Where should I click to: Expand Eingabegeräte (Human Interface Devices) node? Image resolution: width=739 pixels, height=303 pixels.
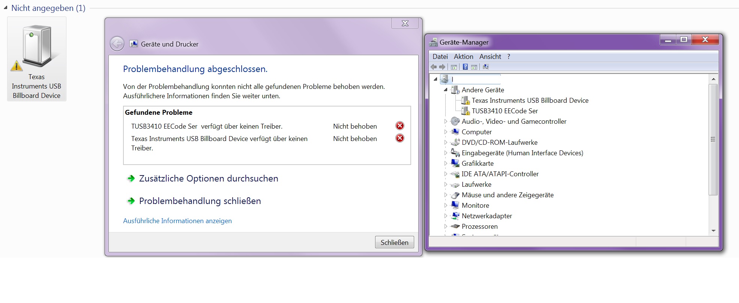coord(446,153)
